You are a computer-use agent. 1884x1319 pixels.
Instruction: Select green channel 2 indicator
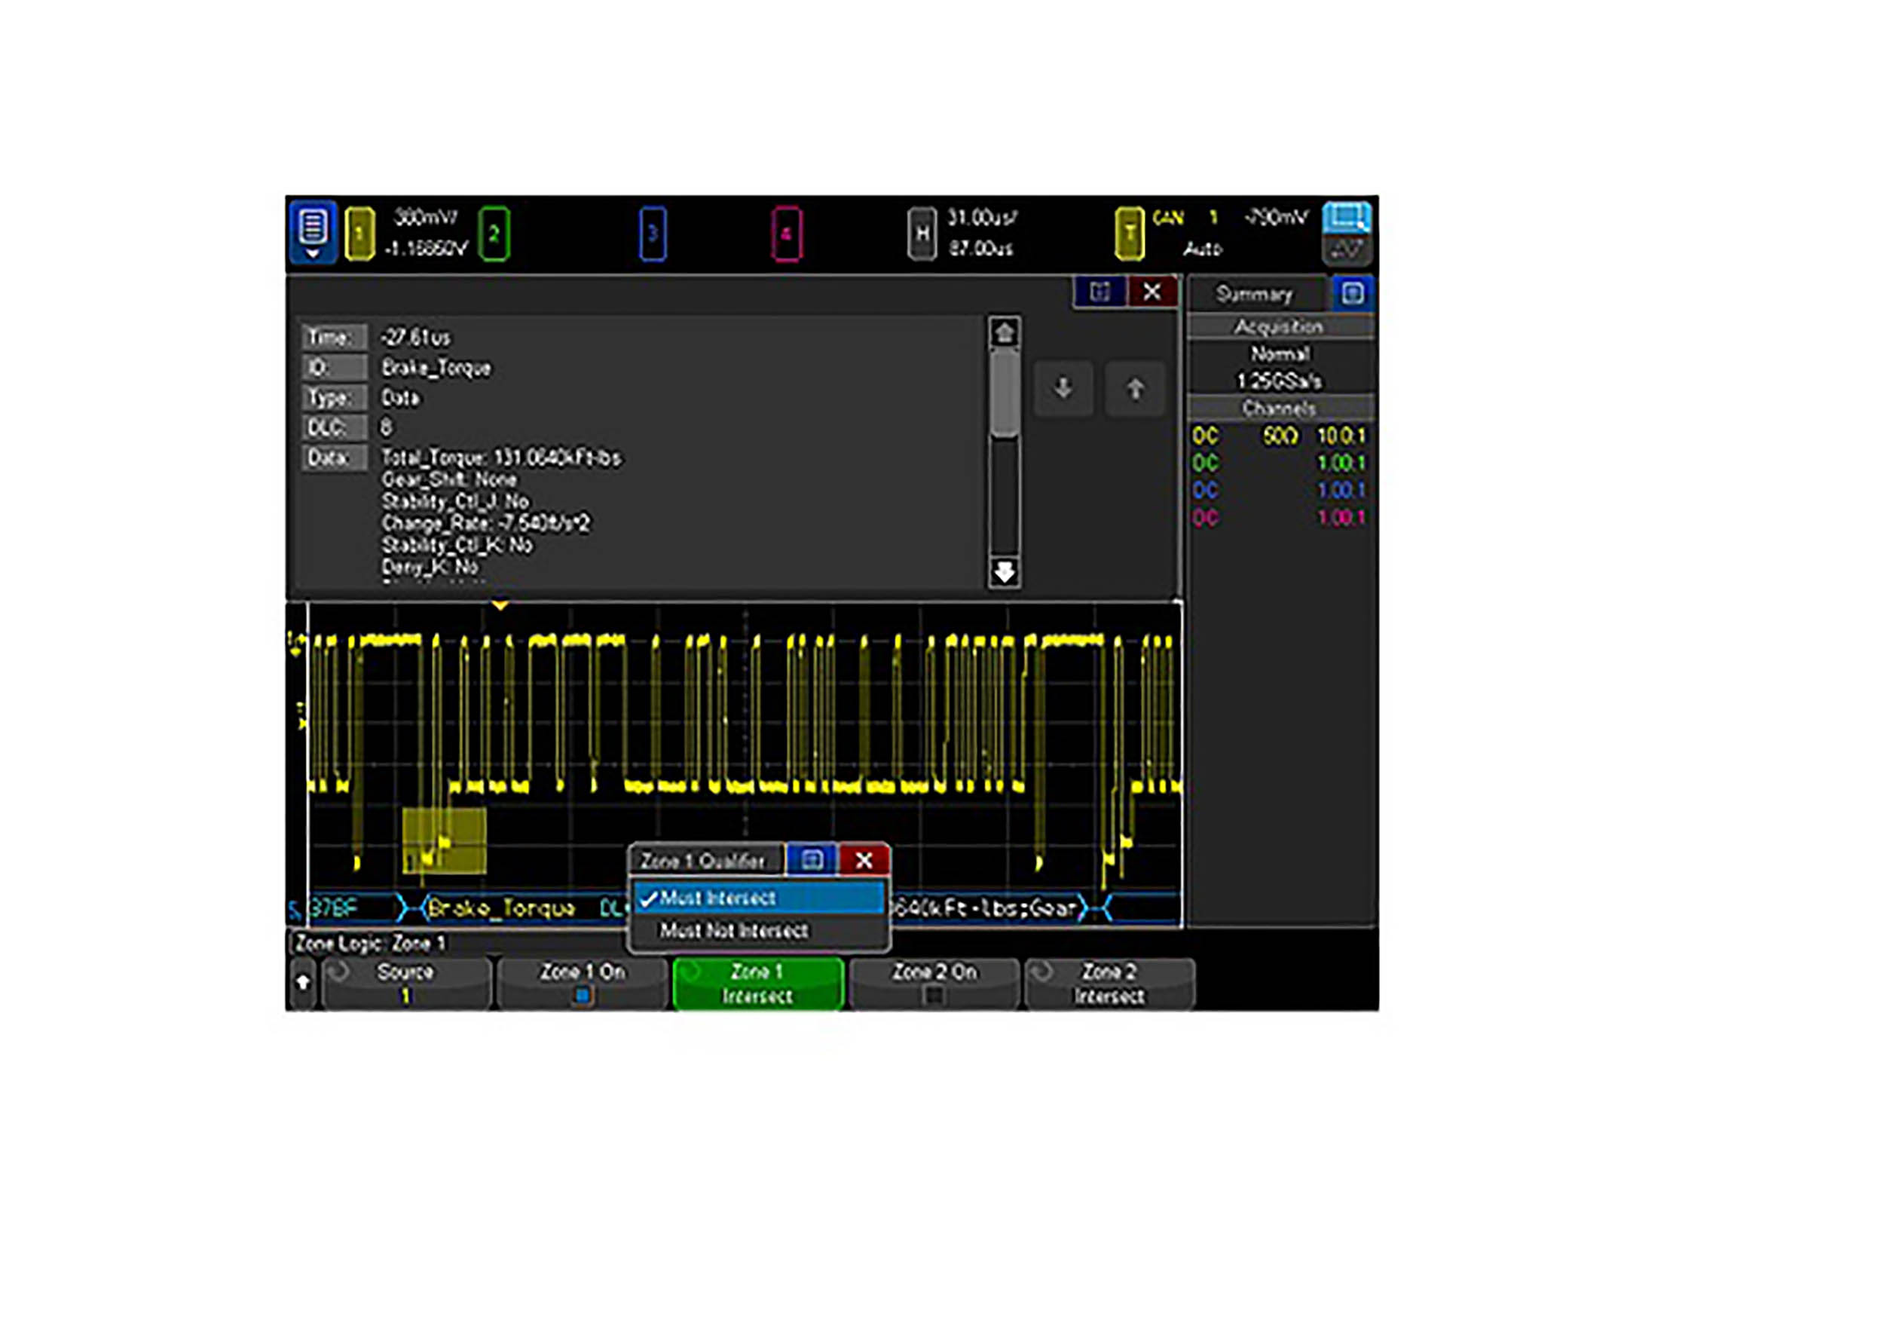(493, 234)
